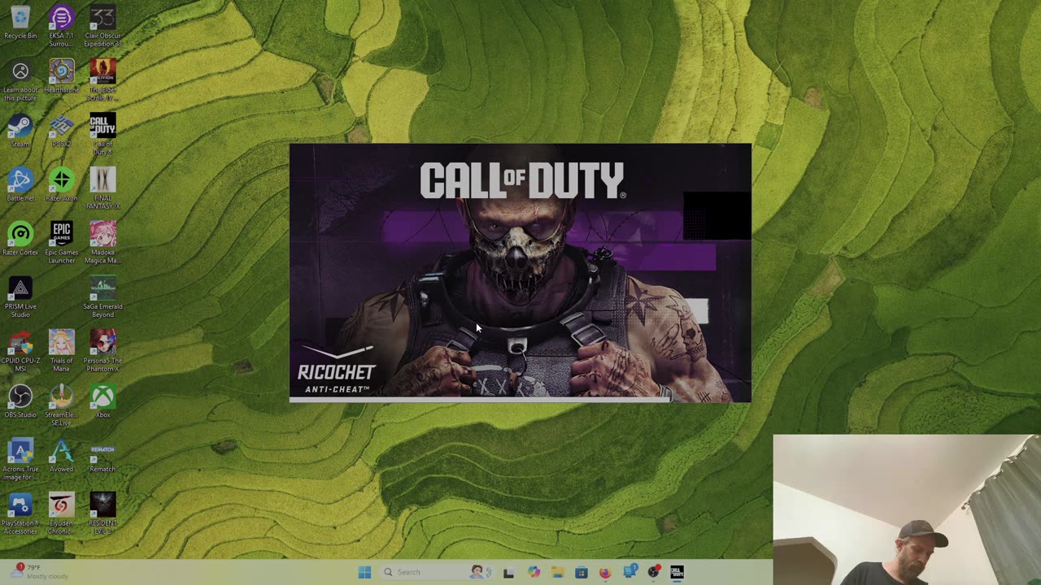Open the FINAL FANTASY IX shortcut
This screenshot has height=585, width=1041.
click(x=102, y=189)
